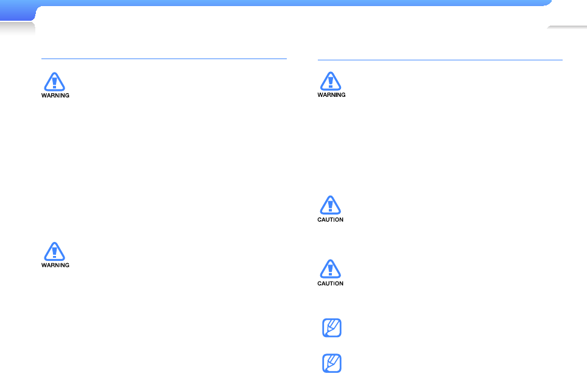Click the upper note pencil icon
Screen dimensions: 587x373
click(332, 328)
